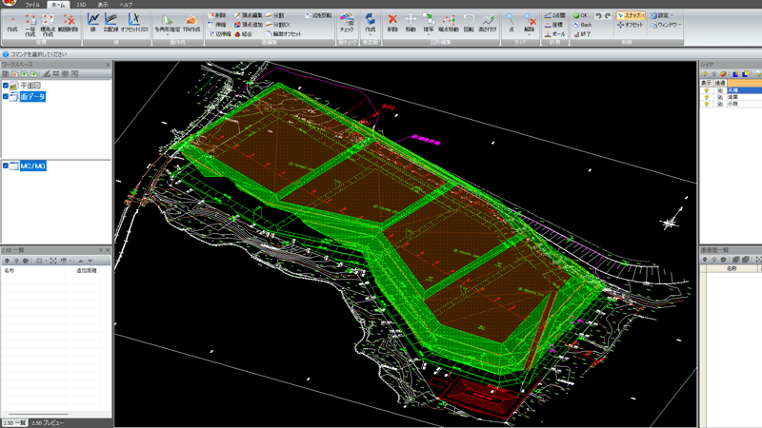Select the 勾配線 slope line tool

coord(110,23)
